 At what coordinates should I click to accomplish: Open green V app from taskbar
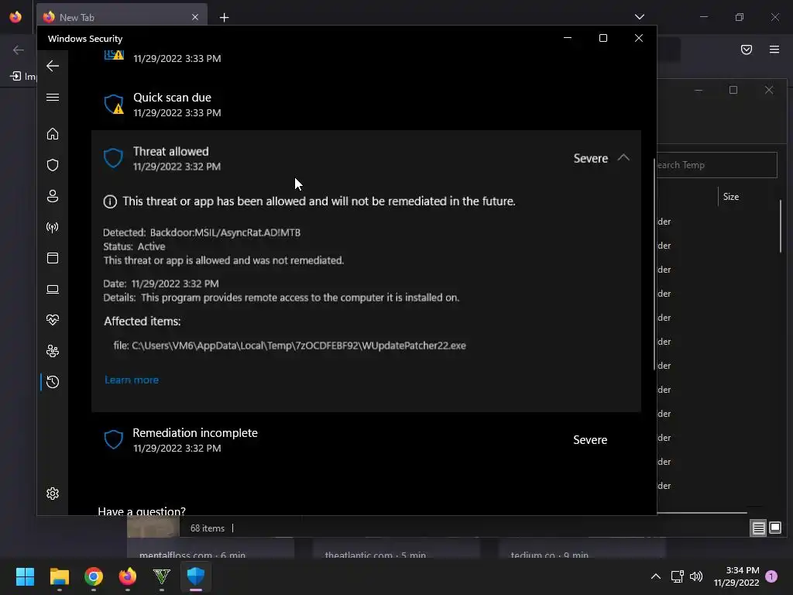(x=162, y=576)
